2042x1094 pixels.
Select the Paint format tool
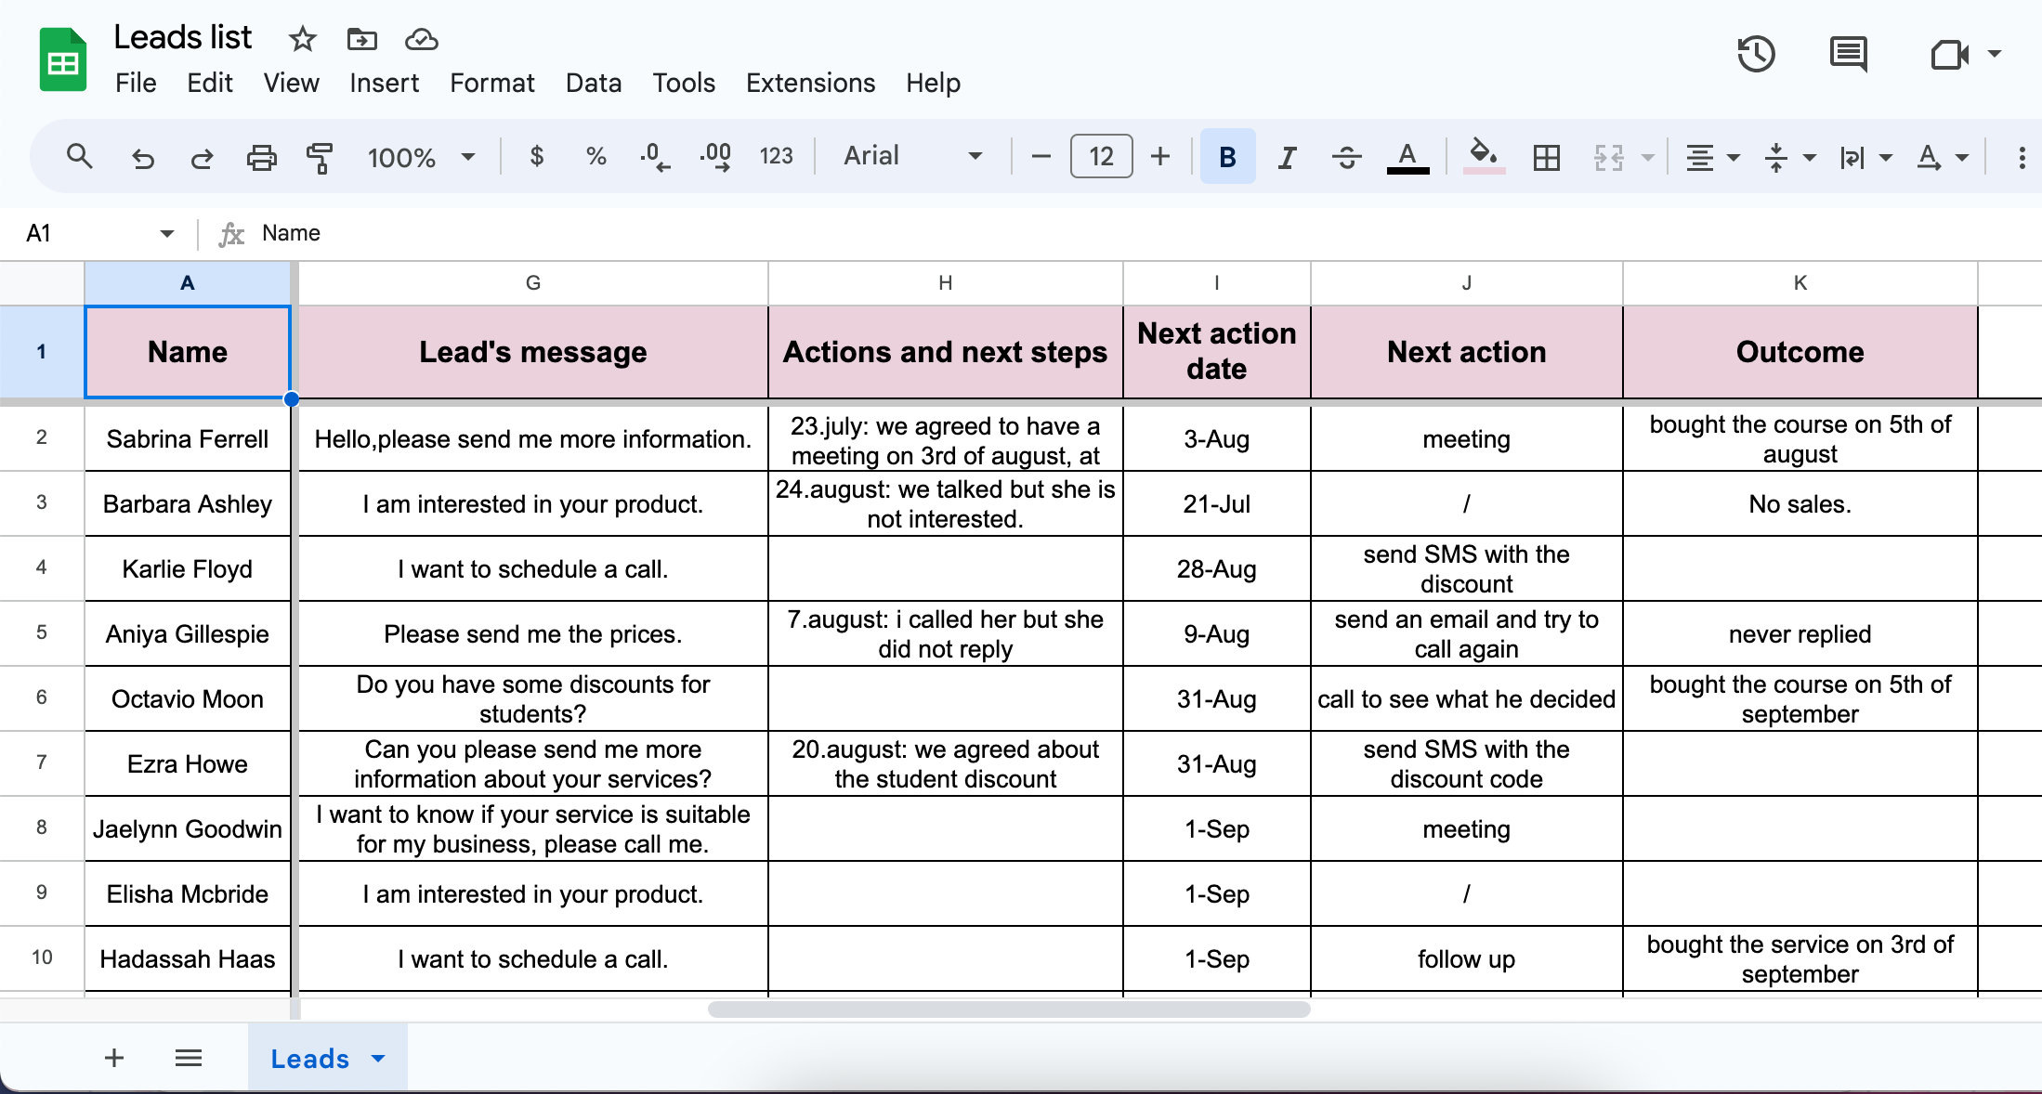(318, 156)
